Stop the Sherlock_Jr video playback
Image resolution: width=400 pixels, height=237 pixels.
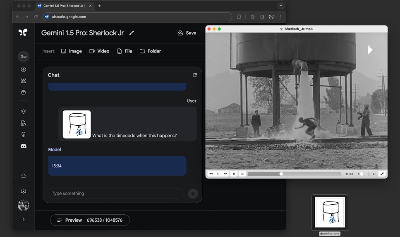click(234, 174)
